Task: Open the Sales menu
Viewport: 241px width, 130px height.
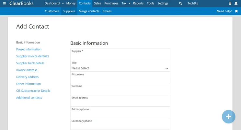Action: pos(98,3)
